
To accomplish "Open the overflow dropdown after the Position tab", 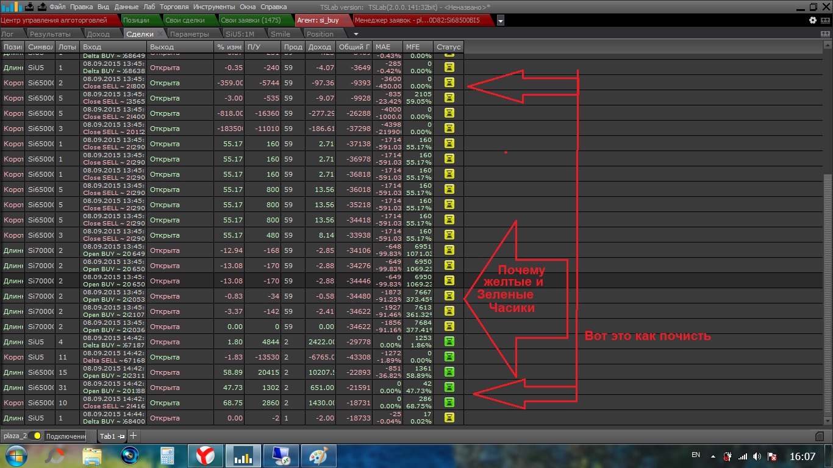I will pyautogui.click(x=356, y=34).
